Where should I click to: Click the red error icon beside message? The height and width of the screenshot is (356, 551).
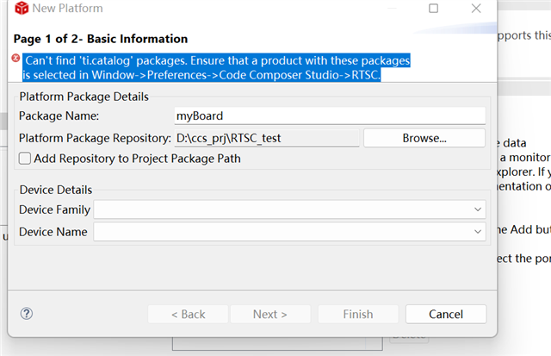pyautogui.click(x=15, y=59)
